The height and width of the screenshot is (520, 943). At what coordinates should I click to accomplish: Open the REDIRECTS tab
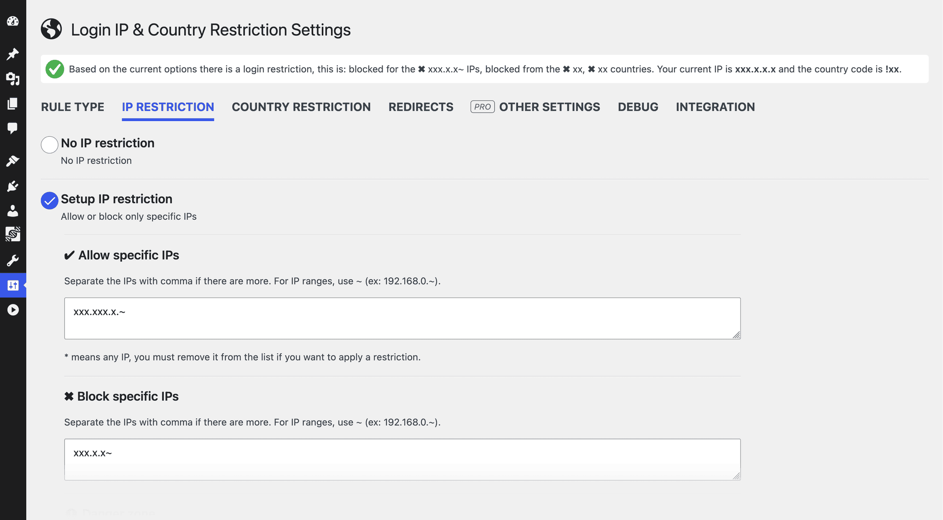pos(421,107)
